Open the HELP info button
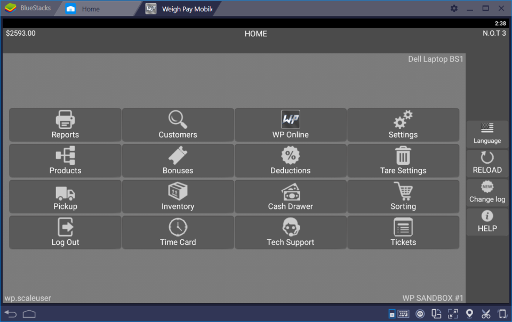 click(x=487, y=222)
